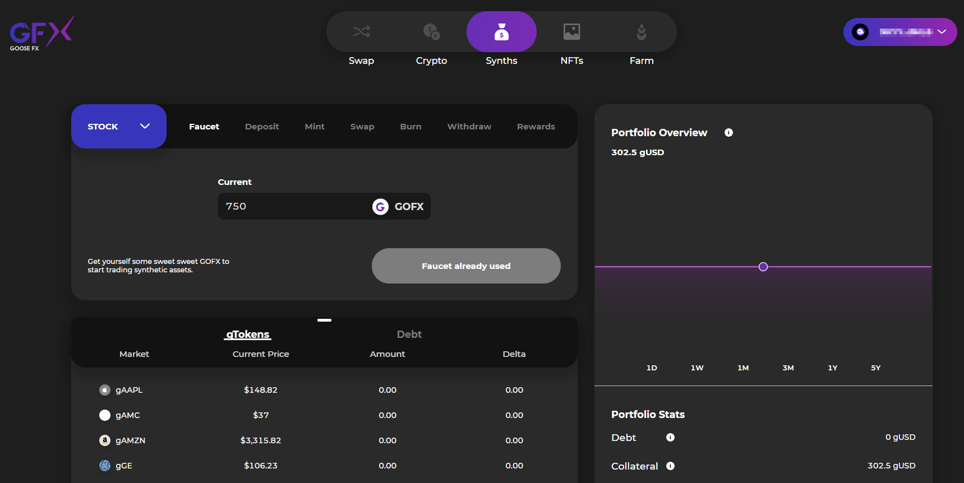The width and height of the screenshot is (964, 483).
Task: Click the Swap nav label
Action: click(361, 61)
